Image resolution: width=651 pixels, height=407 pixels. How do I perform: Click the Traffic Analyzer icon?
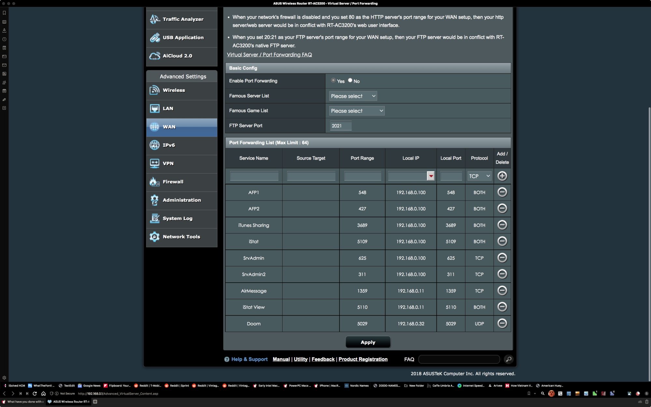pos(154,19)
